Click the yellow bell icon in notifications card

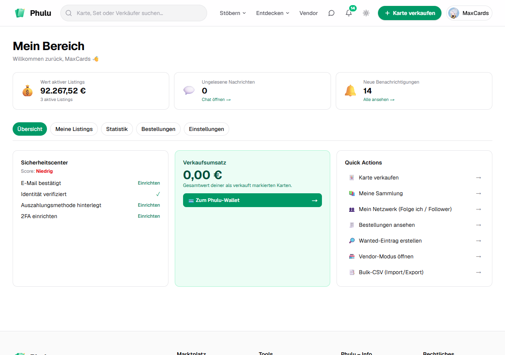pos(350,91)
